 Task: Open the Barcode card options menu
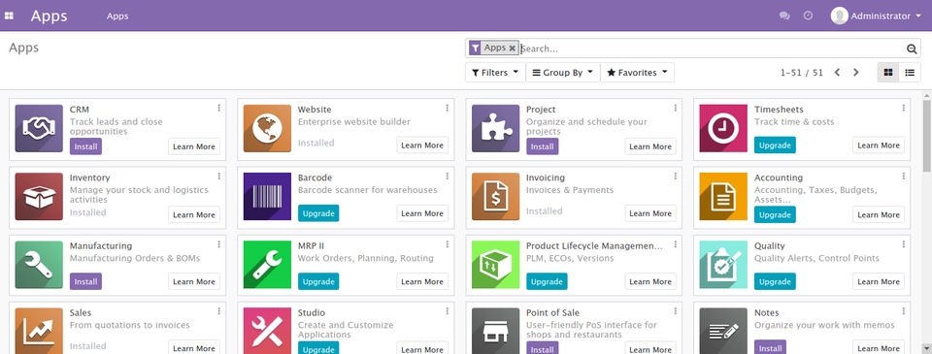coord(447,177)
